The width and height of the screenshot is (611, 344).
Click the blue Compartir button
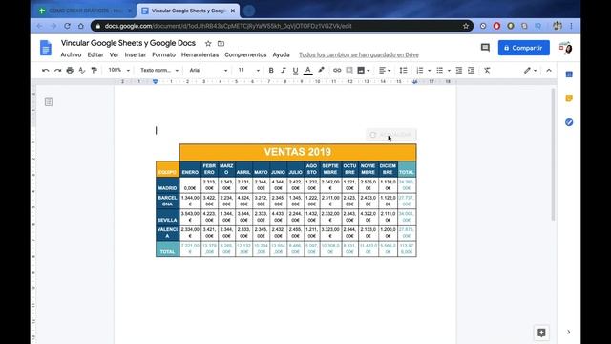pyautogui.click(x=524, y=48)
